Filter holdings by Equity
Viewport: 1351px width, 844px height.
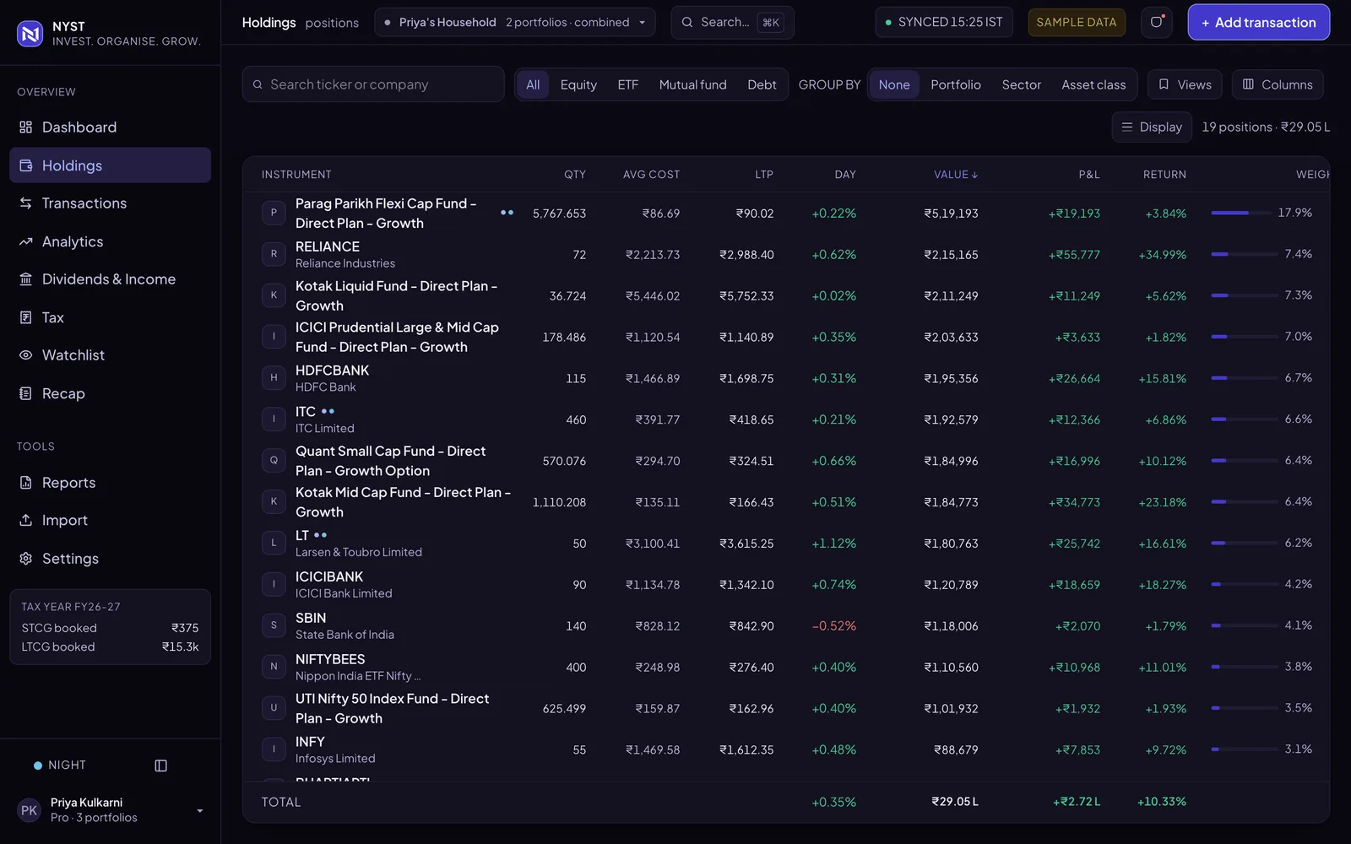[578, 84]
